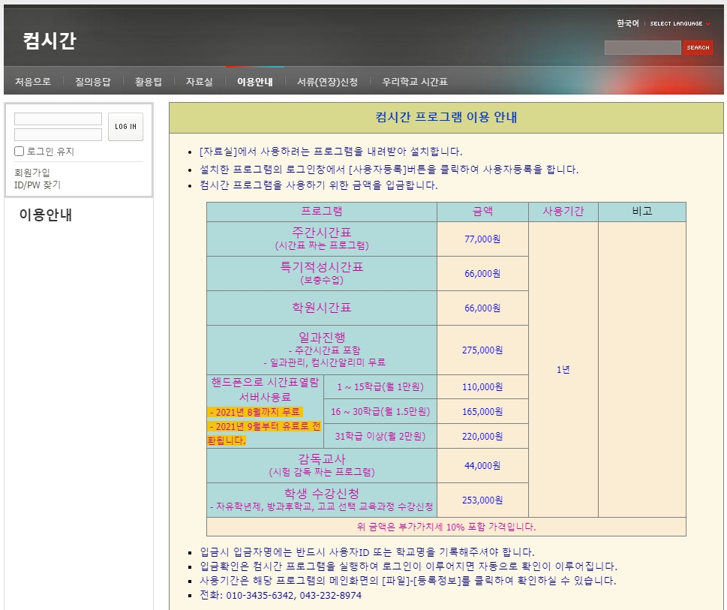Click the ID/PW 찾기 link

click(37, 185)
